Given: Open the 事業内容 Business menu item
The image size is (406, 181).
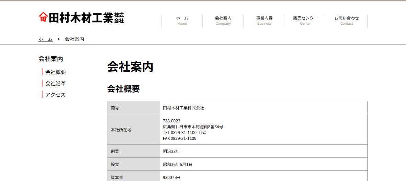Looking at the screenshot, I should pyautogui.click(x=264, y=21).
